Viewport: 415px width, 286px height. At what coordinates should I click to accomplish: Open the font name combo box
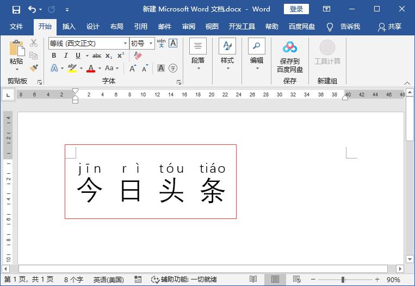(89, 43)
